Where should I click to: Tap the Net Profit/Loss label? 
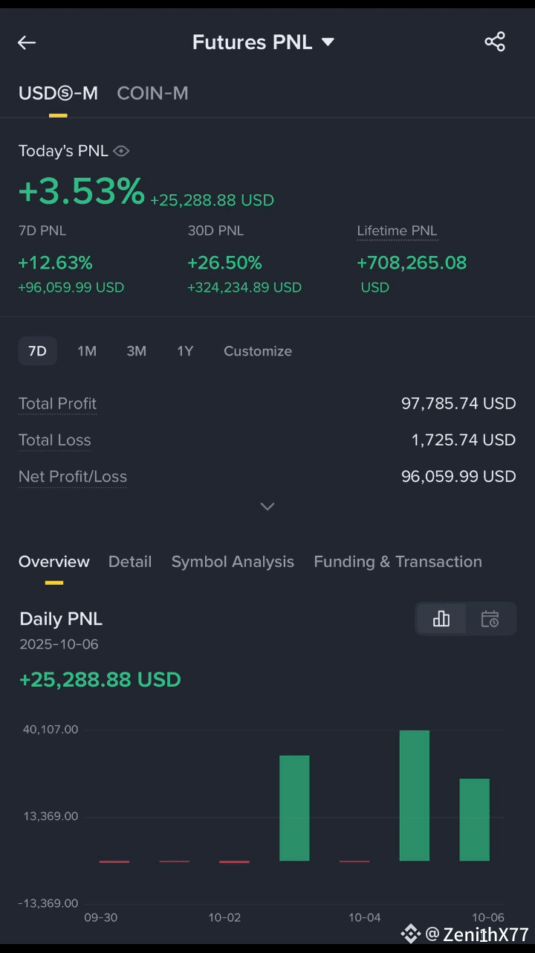[x=73, y=477]
